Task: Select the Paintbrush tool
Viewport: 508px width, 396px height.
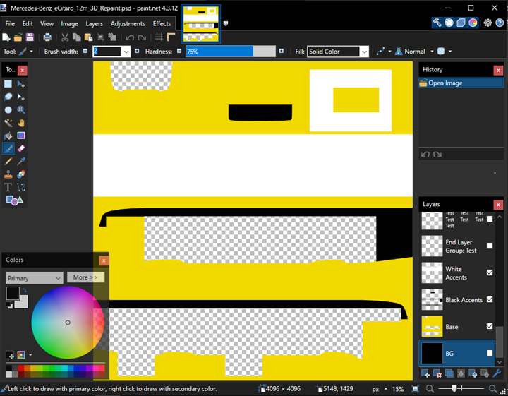Action: [x=8, y=149]
